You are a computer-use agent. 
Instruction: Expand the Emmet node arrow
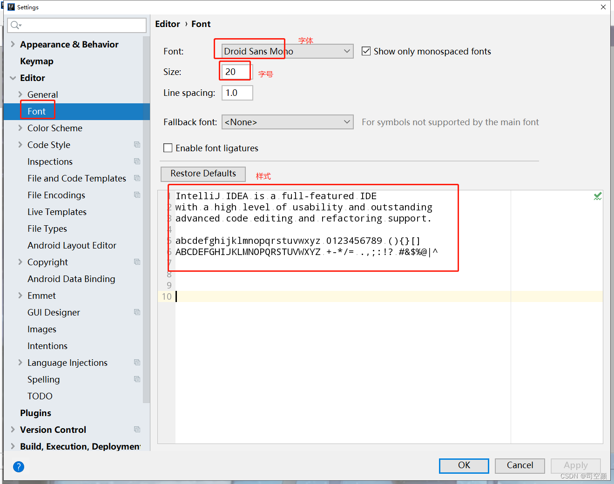20,296
